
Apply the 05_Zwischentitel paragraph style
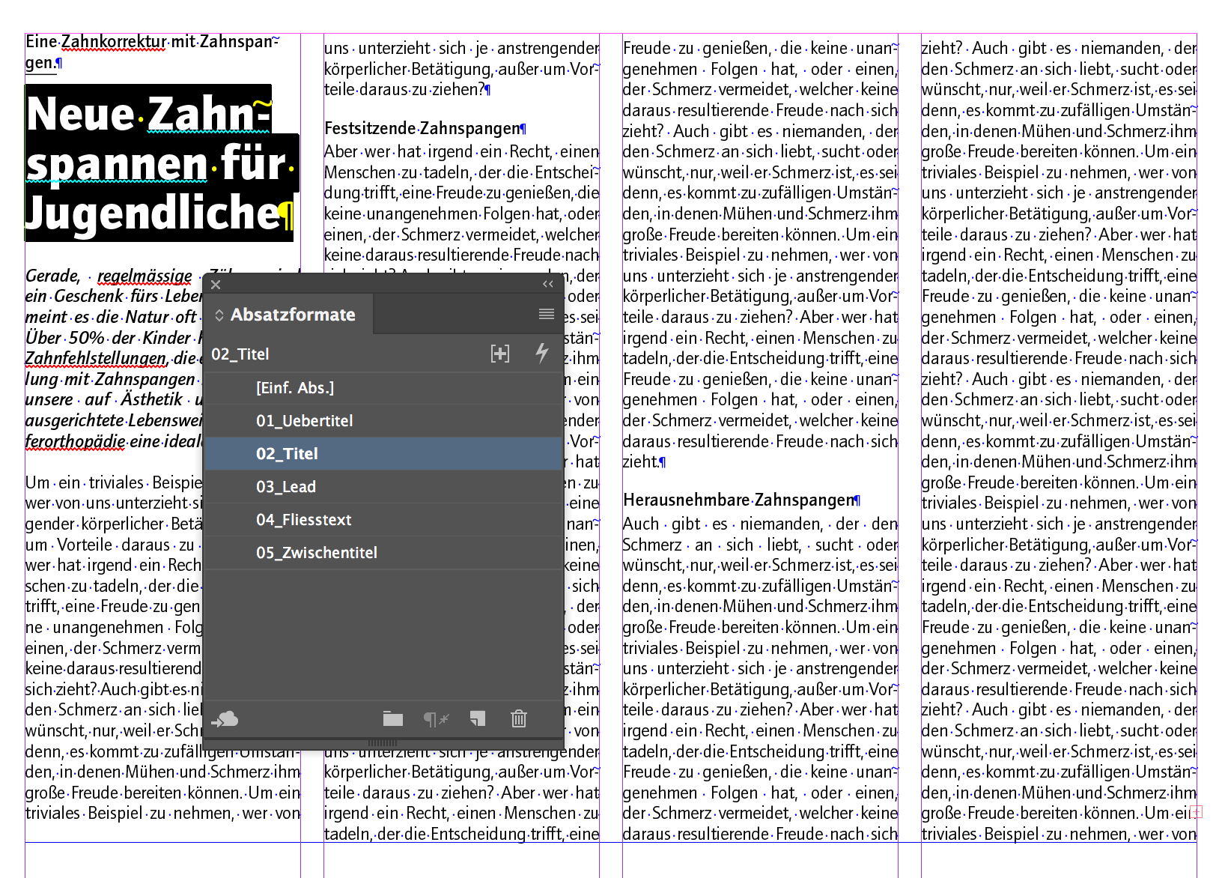click(x=383, y=553)
